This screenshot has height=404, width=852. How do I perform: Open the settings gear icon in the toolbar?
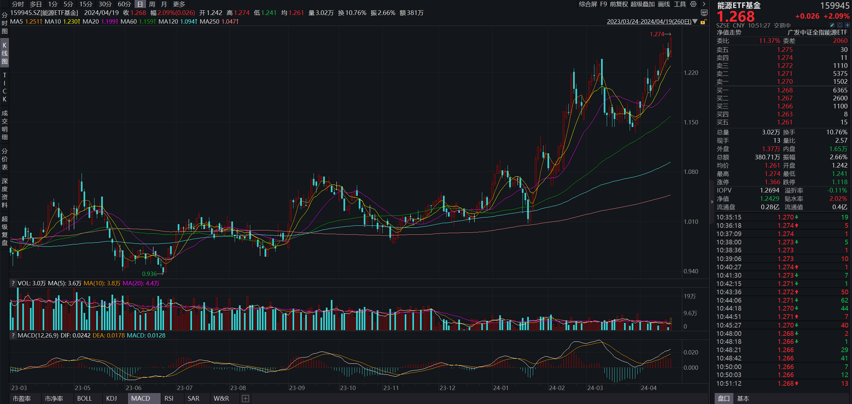tap(693, 4)
